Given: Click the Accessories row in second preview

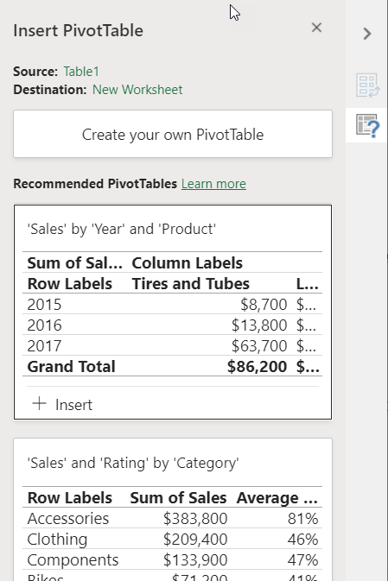Looking at the screenshot, I should [173, 518].
